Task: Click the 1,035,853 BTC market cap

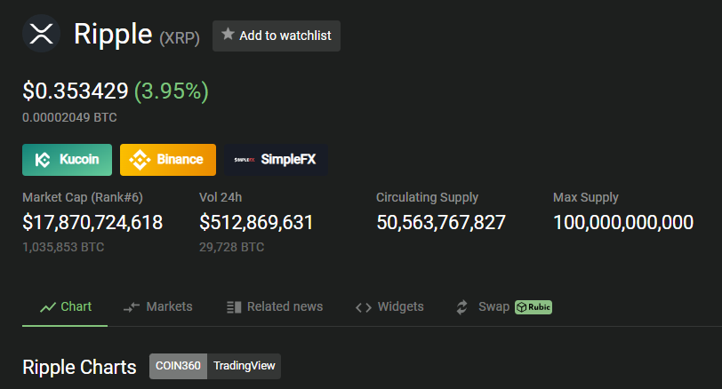Action: 63,248
